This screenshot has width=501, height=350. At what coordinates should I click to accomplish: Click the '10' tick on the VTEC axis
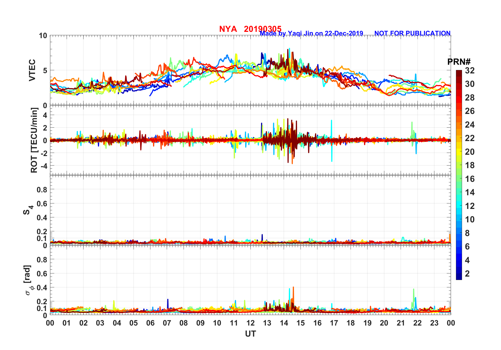pos(43,36)
